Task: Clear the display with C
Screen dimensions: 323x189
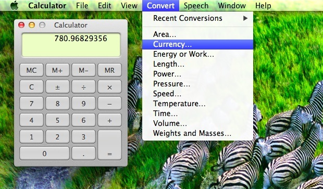Action: (x=31, y=87)
